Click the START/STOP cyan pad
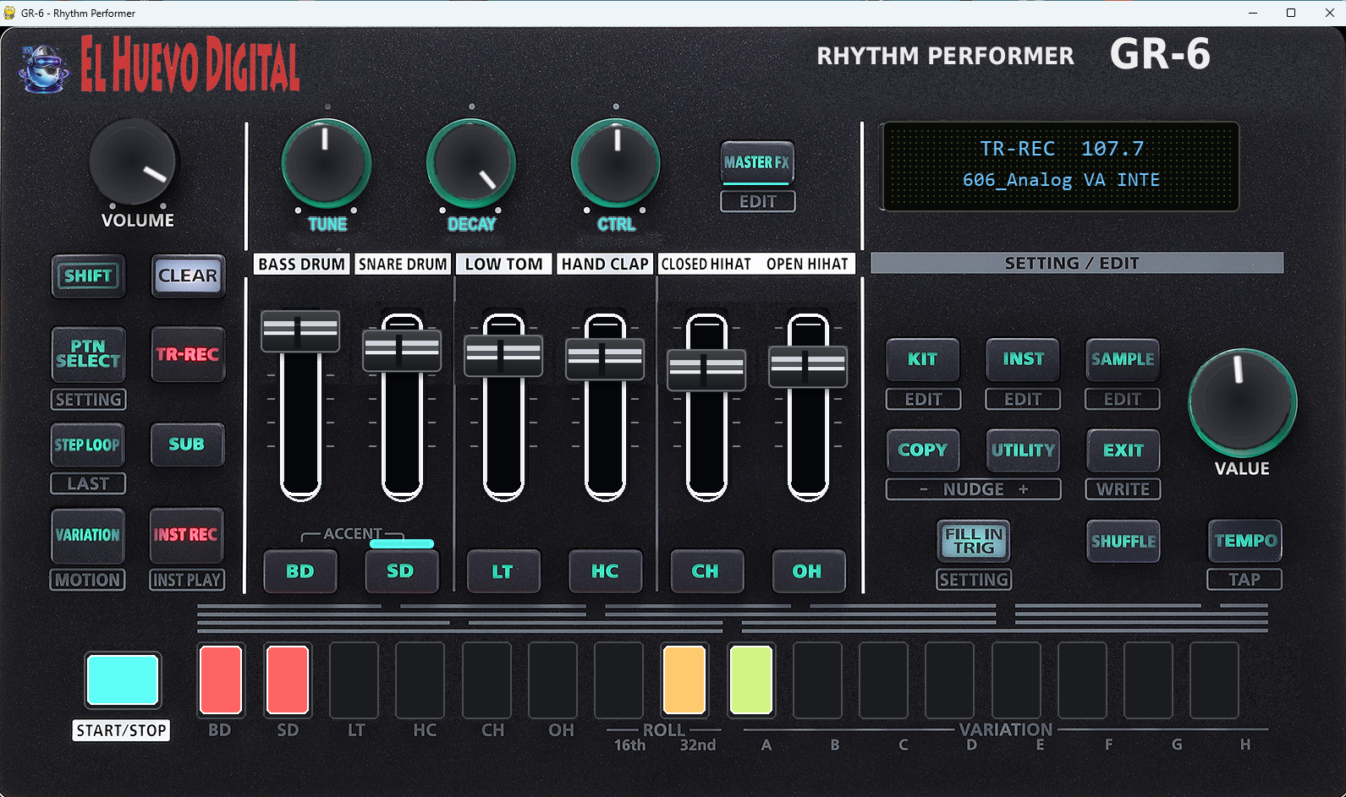This screenshot has width=1346, height=797. pos(123,680)
